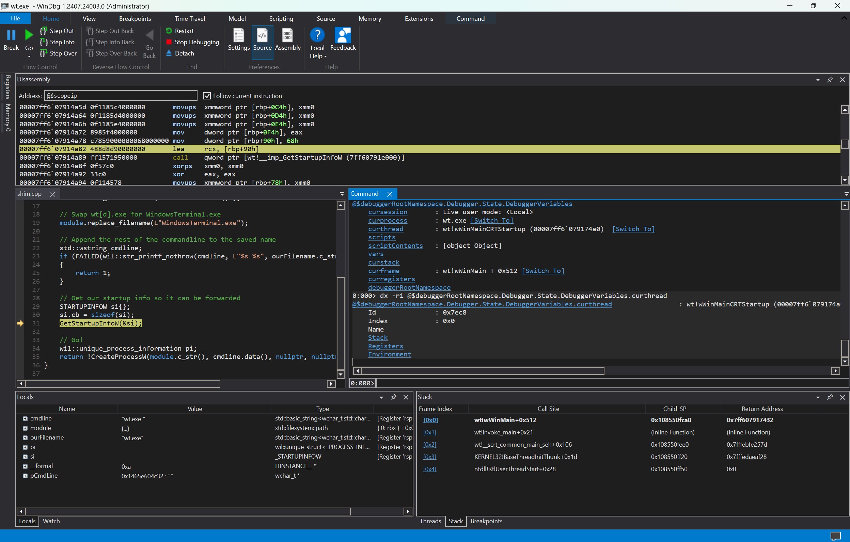Click the Break icon to pause execution
This screenshot has height=542, width=850.
click(11, 39)
